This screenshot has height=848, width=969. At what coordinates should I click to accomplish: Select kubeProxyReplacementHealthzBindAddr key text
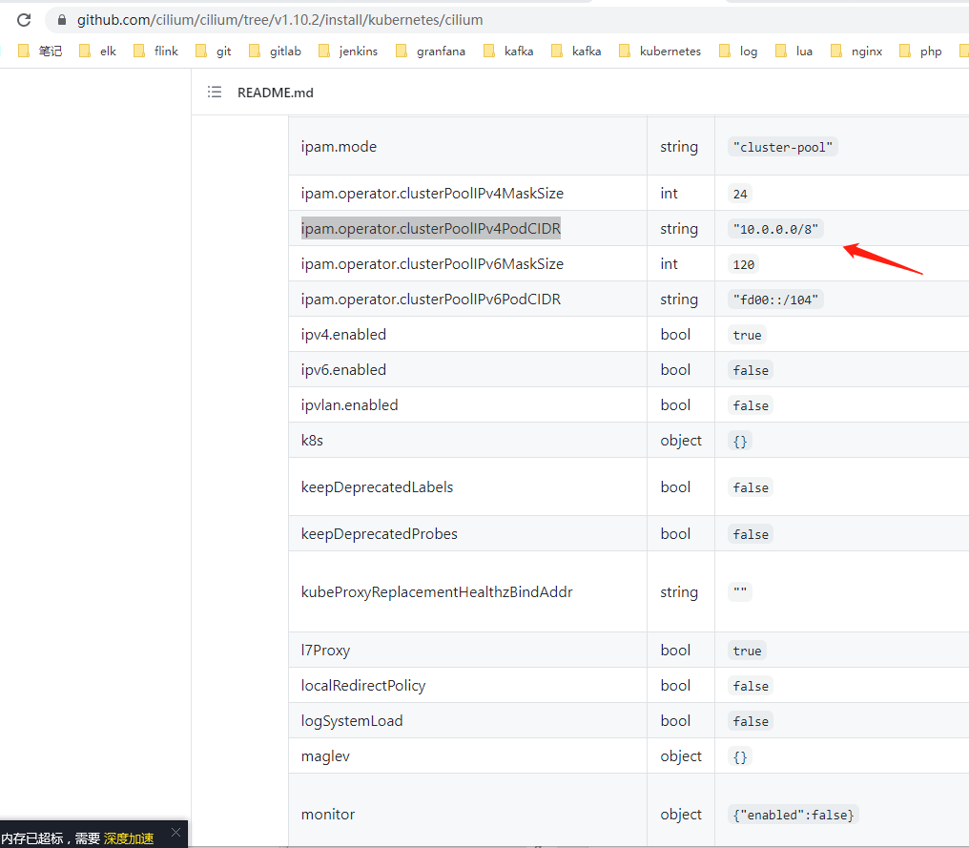coord(437,592)
